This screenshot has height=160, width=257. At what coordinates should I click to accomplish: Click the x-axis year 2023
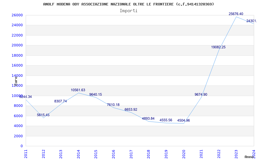(x=236, y=154)
